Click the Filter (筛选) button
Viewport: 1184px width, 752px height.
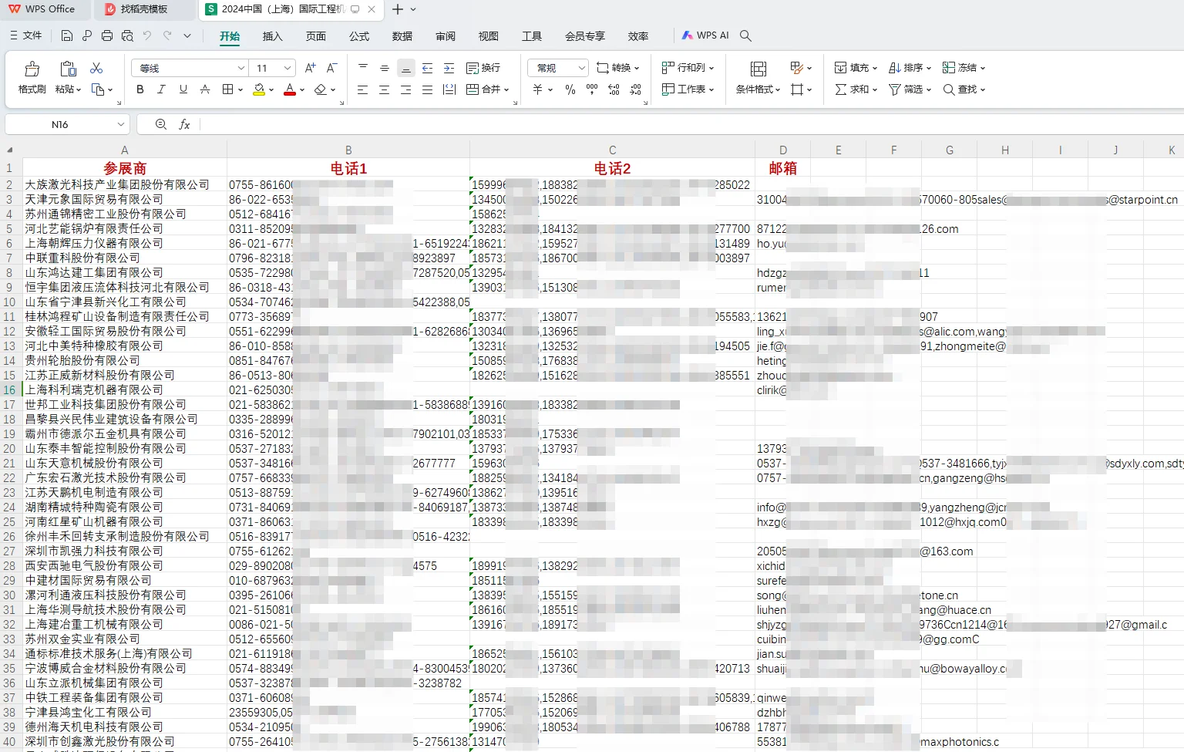point(910,89)
